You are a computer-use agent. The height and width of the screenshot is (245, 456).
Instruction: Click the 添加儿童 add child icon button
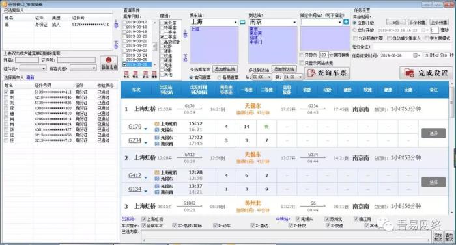pyautogui.click(x=109, y=63)
